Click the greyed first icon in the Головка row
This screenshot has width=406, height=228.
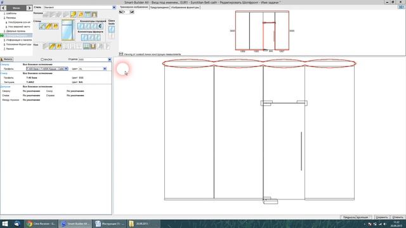click(46, 15)
